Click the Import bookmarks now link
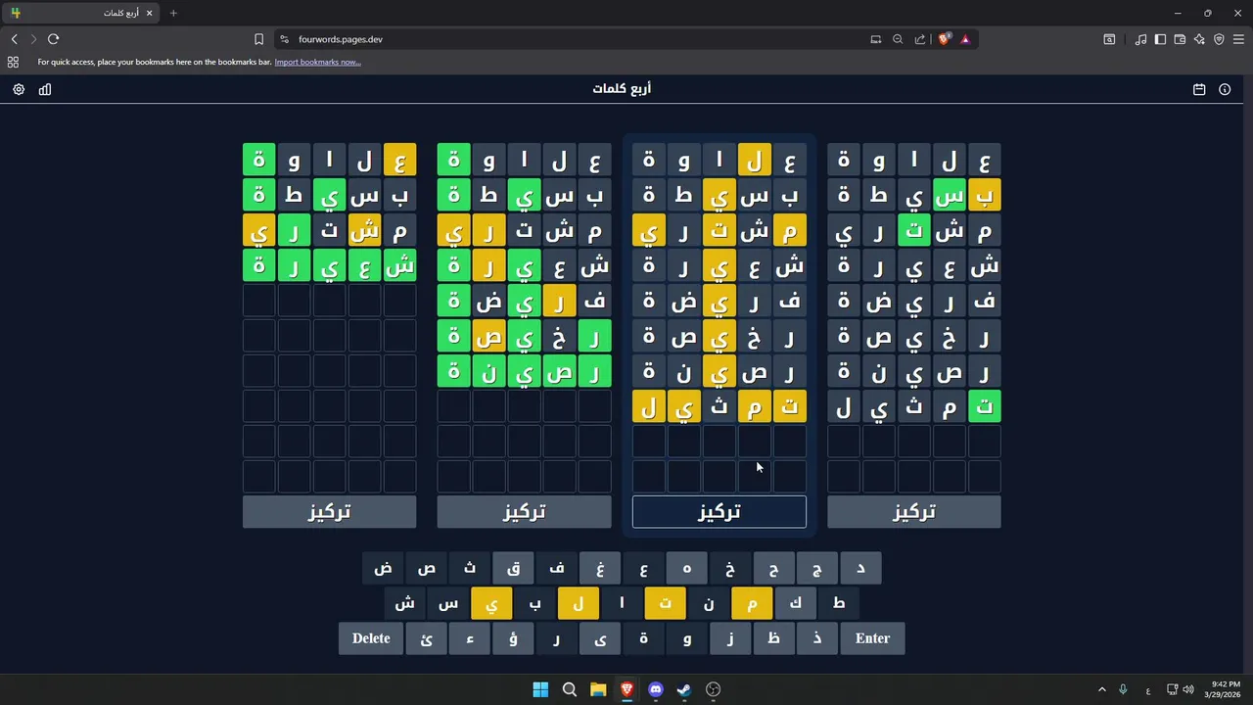Screen dimensions: 1253x705 [x=317, y=62]
